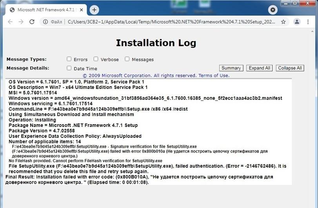318x208 pixels.
Task: Click the 'Message Details:' label
Action: click(x=28, y=68)
